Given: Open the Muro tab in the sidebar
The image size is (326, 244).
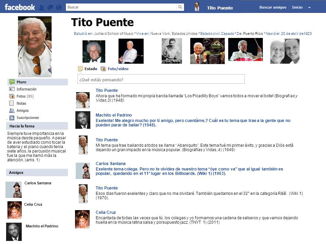Looking at the screenshot, I should point(38,82).
